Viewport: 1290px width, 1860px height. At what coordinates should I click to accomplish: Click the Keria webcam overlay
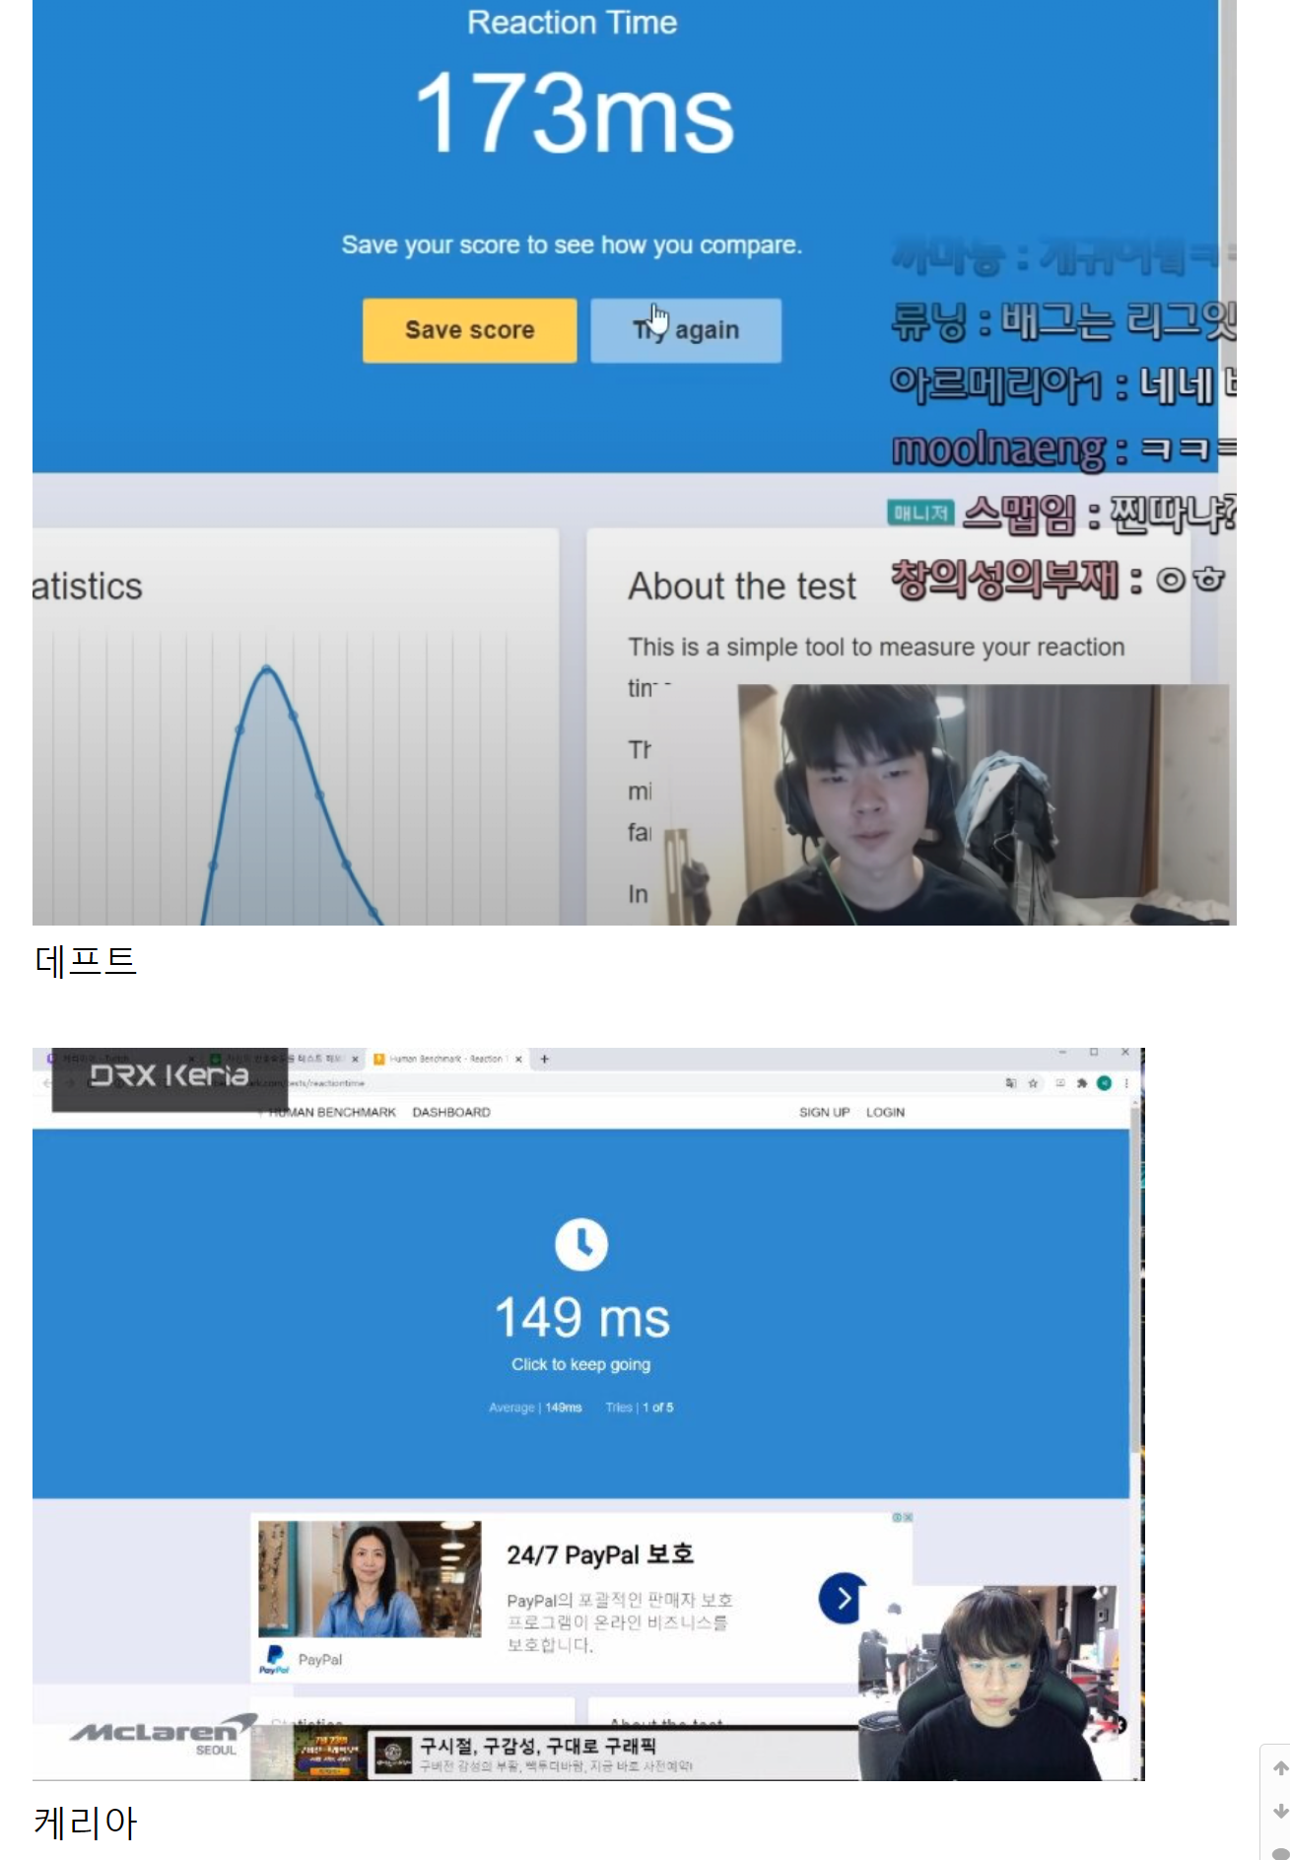[990, 1683]
